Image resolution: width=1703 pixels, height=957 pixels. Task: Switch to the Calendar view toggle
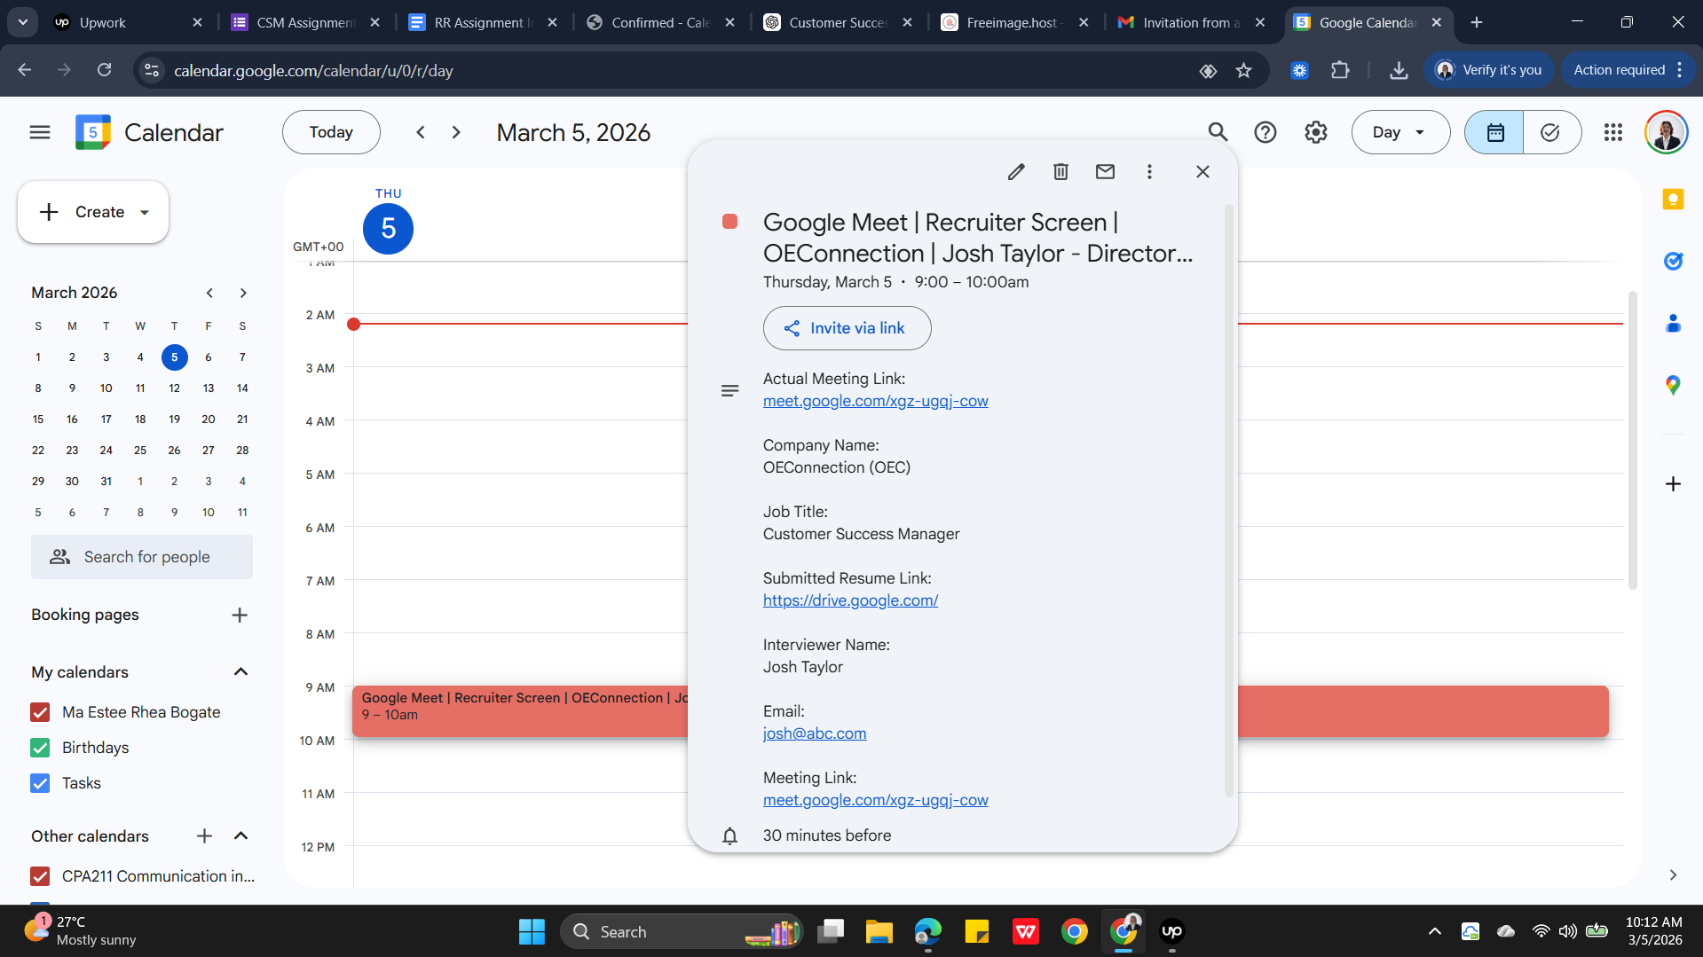[1494, 132]
